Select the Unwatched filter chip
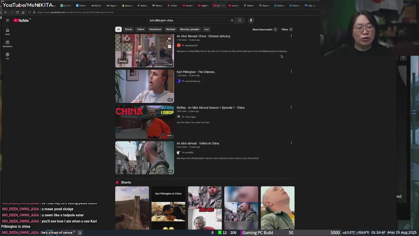419x236 pixels. 155,29
